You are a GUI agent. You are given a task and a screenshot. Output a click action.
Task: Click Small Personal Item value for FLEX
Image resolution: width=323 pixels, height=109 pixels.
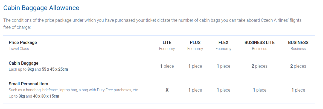[x=223, y=90]
